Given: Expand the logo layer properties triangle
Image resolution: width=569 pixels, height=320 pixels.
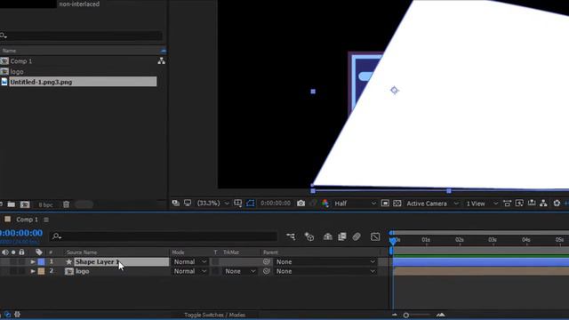Looking at the screenshot, I should click(33, 271).
